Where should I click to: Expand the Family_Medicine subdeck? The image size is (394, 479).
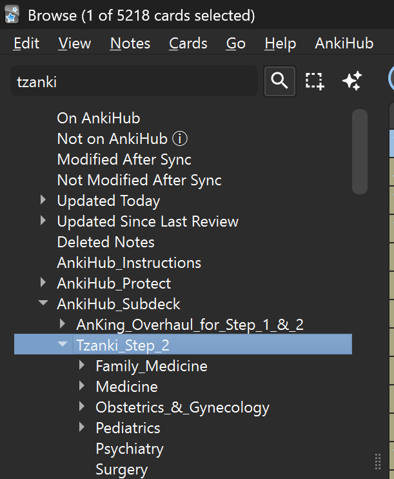coord(82,365)
